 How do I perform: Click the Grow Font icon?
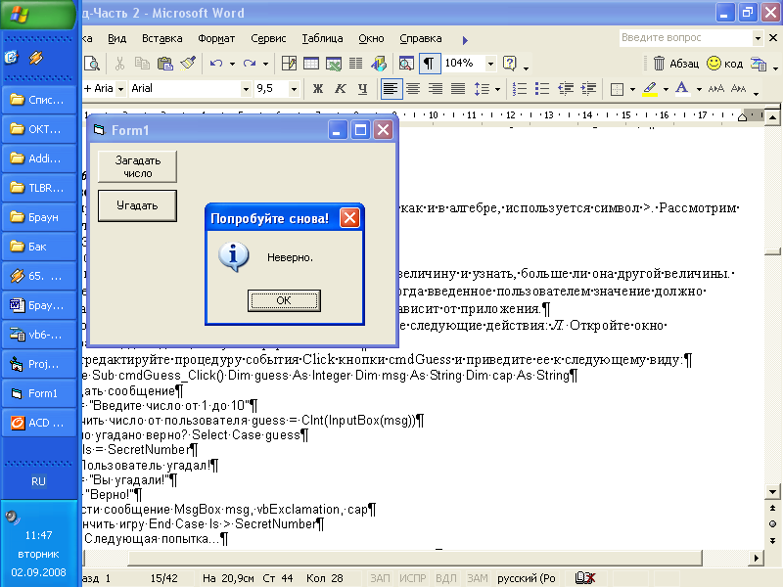click(716, 89)
